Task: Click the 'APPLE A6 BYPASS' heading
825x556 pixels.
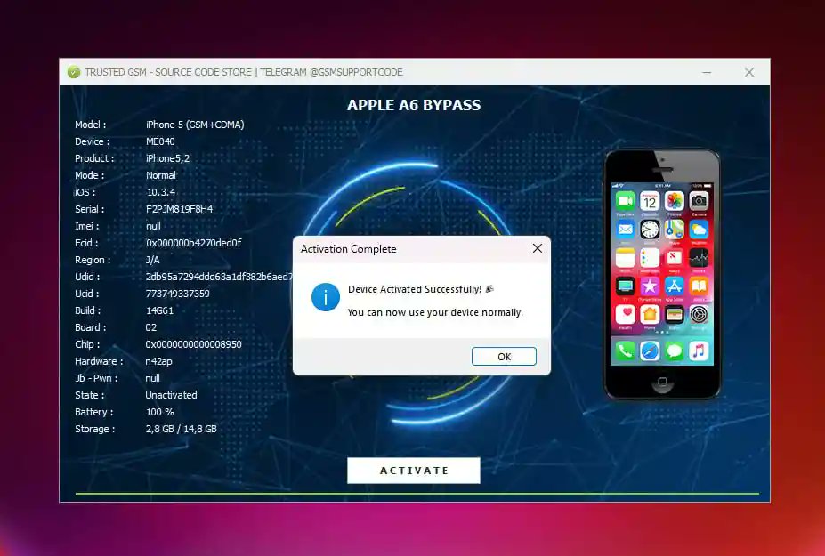Action: click(x=414, y=105)
